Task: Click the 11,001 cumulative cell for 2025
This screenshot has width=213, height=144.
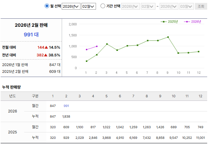Action: [x=200, y=138]
